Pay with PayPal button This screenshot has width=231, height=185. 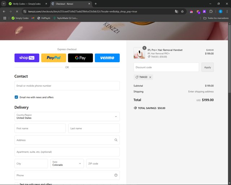click(54, 58)
